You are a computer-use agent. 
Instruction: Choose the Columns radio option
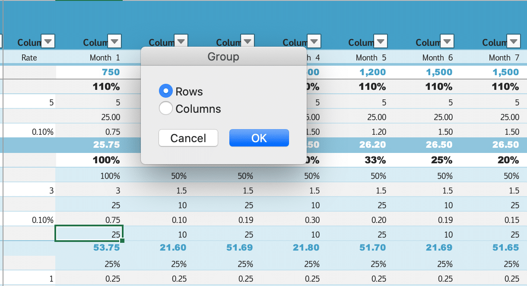click(x=166, y=108)
